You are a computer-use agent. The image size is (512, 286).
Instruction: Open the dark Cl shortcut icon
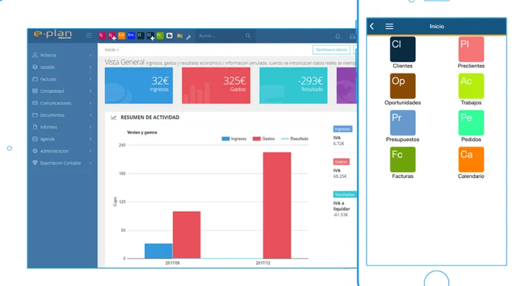[x=140, y=36]
